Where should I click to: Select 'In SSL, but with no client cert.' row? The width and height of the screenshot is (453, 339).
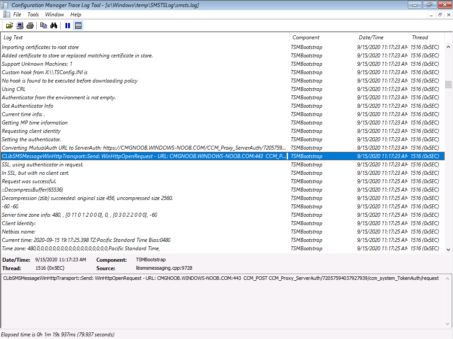click(x=223, y=173)
